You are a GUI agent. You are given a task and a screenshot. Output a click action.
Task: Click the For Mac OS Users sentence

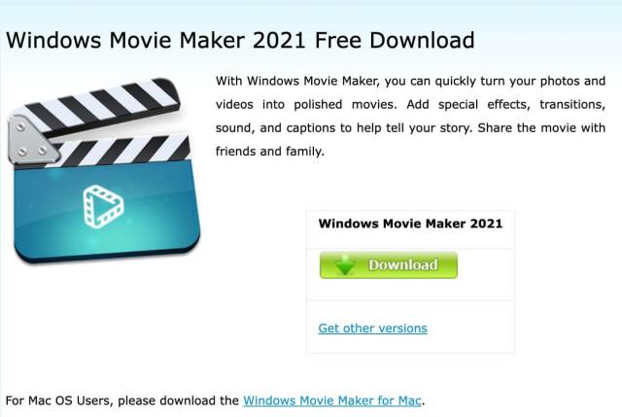click(x=215, y=400)
